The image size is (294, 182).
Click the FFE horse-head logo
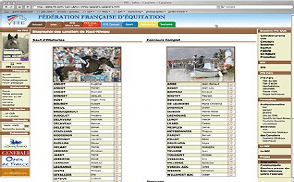point(17,20)
